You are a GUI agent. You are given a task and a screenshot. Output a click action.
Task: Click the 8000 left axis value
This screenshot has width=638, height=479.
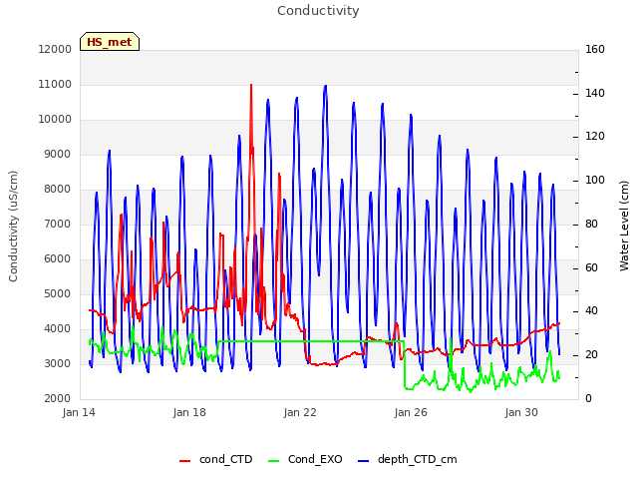click(x=58, y=189)
